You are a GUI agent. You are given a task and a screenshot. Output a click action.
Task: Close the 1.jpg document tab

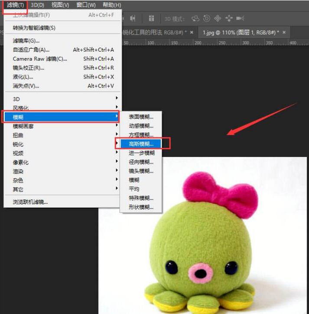tap(284, 32)
